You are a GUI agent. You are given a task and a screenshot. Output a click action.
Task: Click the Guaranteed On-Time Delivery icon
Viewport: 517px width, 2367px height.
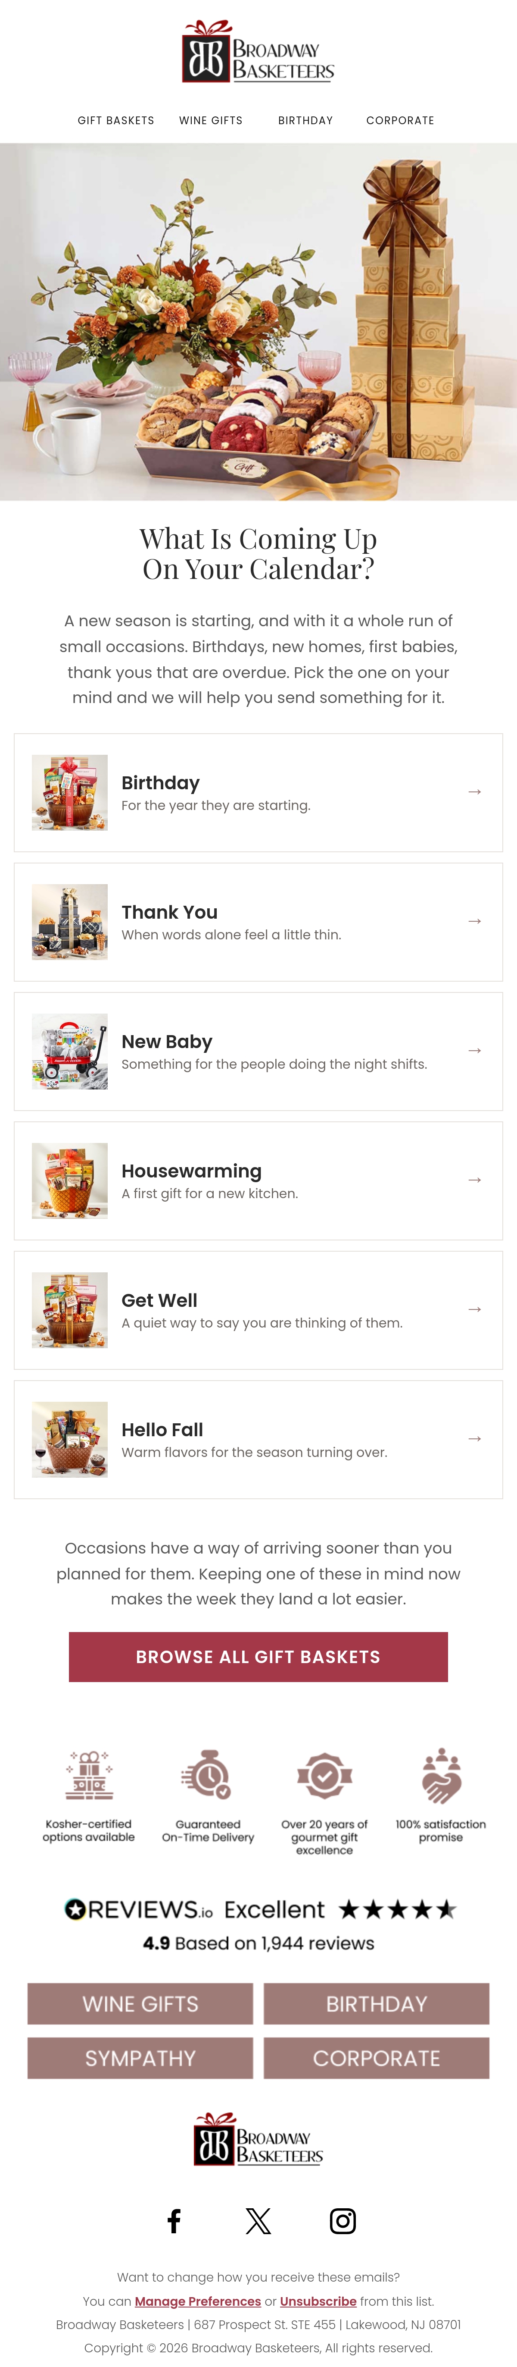tap(208, 1775)
